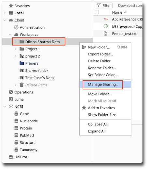This screenshot has height=169, width=148.
Task: Click the Filter button
Action: tap(103, 6)
